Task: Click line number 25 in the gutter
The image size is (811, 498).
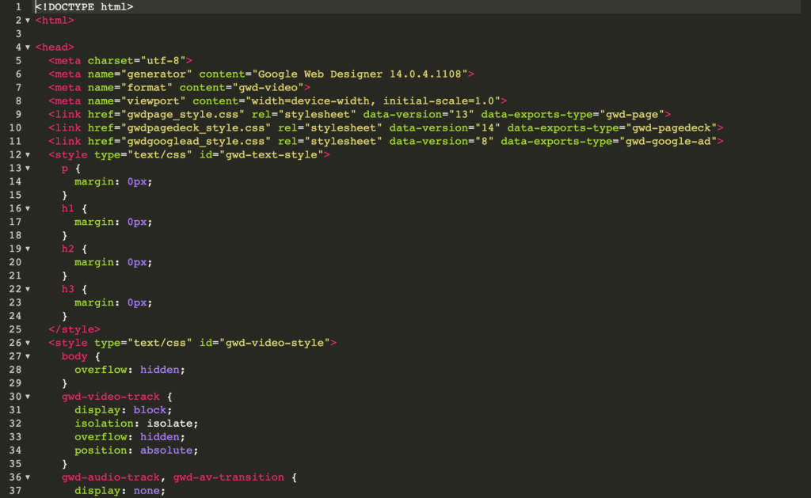Action: [x=14, y=329]
